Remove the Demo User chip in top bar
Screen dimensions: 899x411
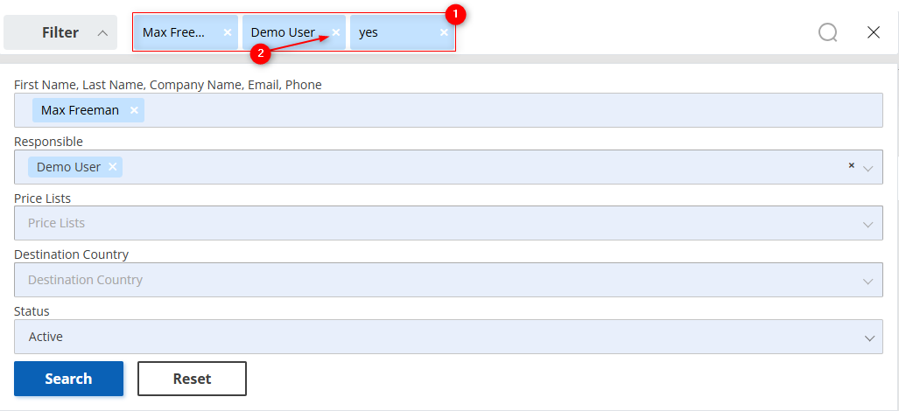(336, 32)
